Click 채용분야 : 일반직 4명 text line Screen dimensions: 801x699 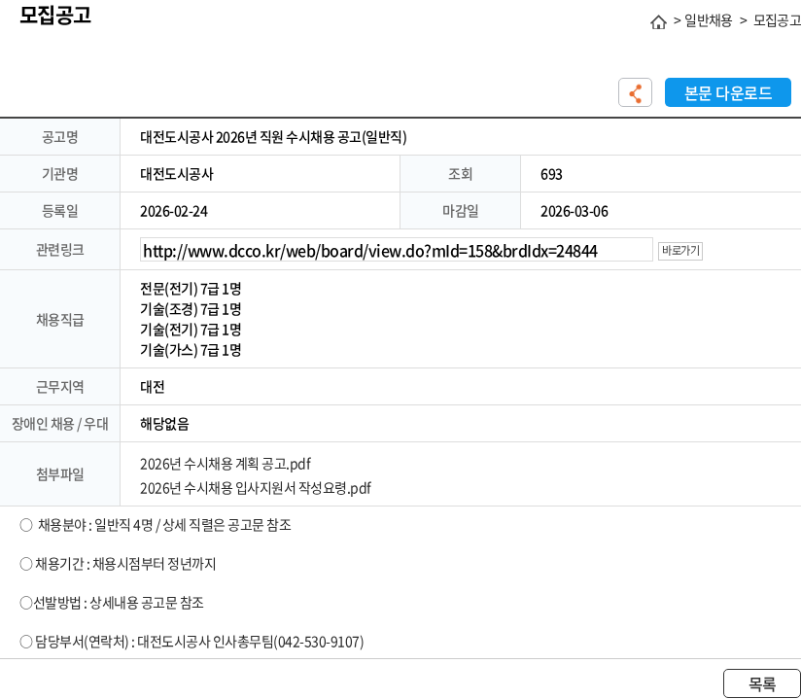pos(156,525)
